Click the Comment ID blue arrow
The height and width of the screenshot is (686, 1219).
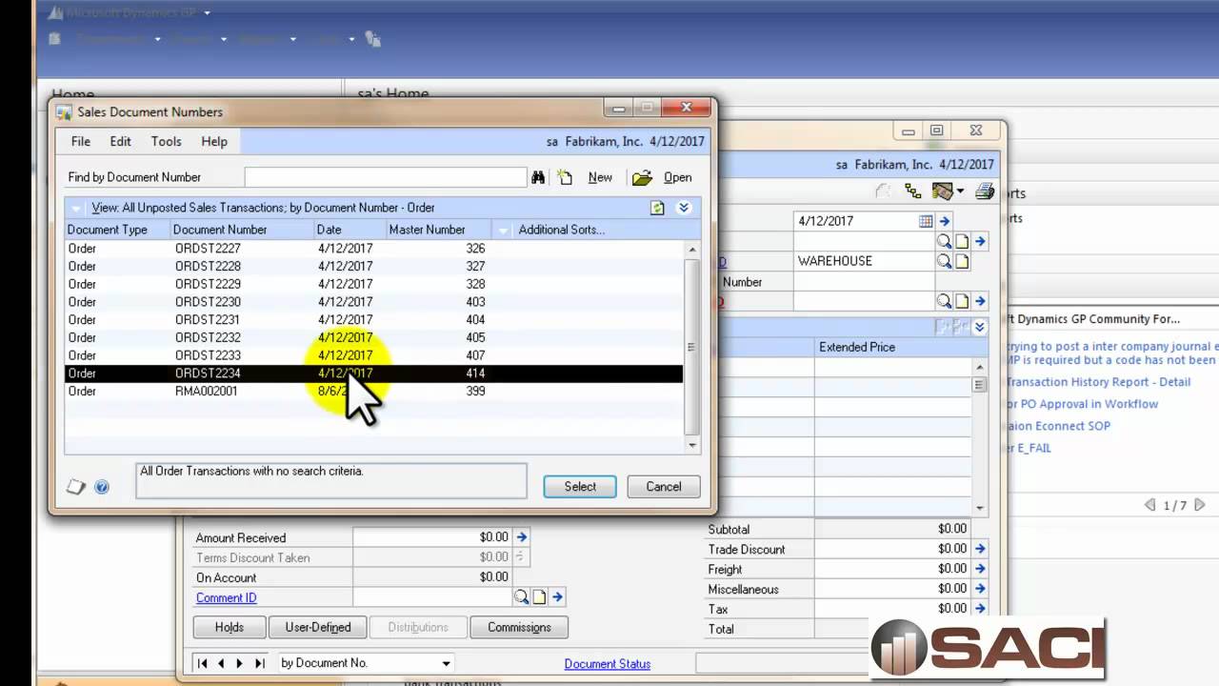[558, 597]
